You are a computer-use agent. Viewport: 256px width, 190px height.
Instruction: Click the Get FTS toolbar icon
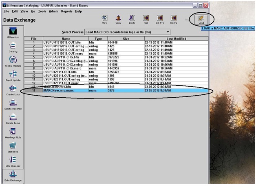pyautogui.click(x=160, y=20)
